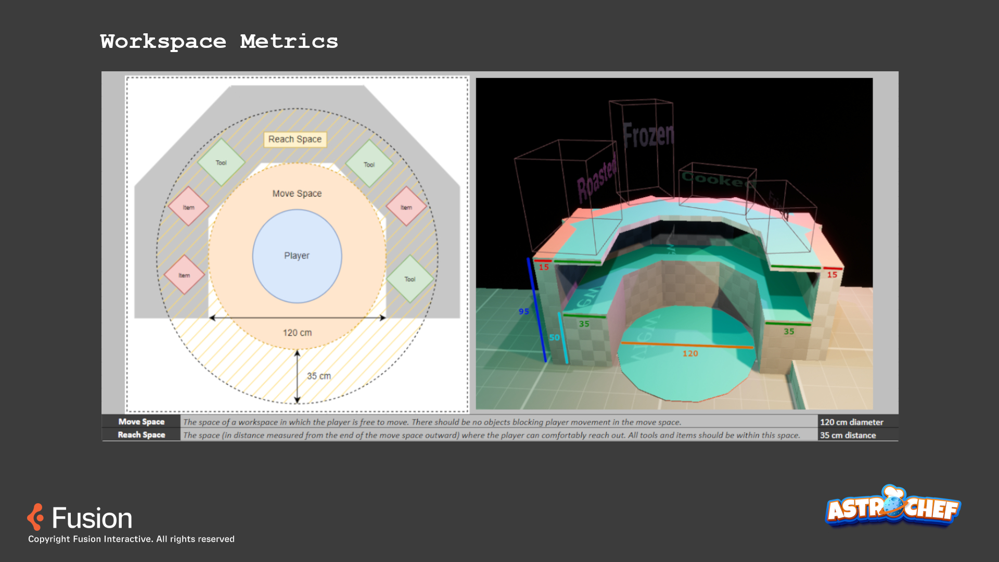Click the lower-left red Item diamond
The image size is (999, 562).
pos(184,275)
